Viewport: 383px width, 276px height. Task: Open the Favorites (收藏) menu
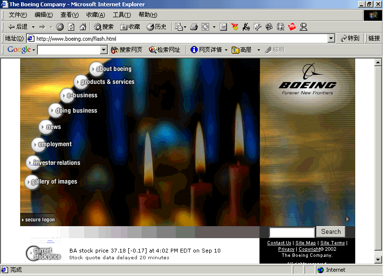[96, 15]
